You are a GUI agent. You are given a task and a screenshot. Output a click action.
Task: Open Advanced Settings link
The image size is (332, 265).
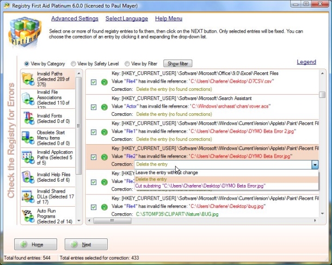(75, 19)
